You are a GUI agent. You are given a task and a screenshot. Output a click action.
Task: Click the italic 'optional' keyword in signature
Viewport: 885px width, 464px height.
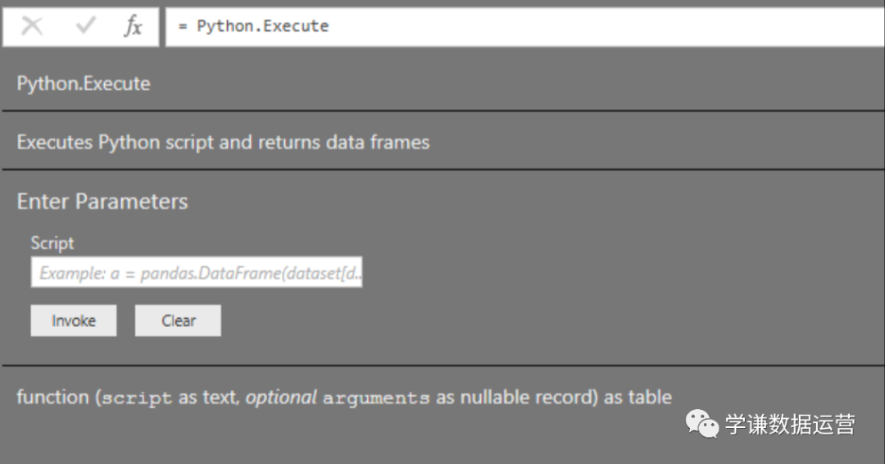tap(281, 398)
